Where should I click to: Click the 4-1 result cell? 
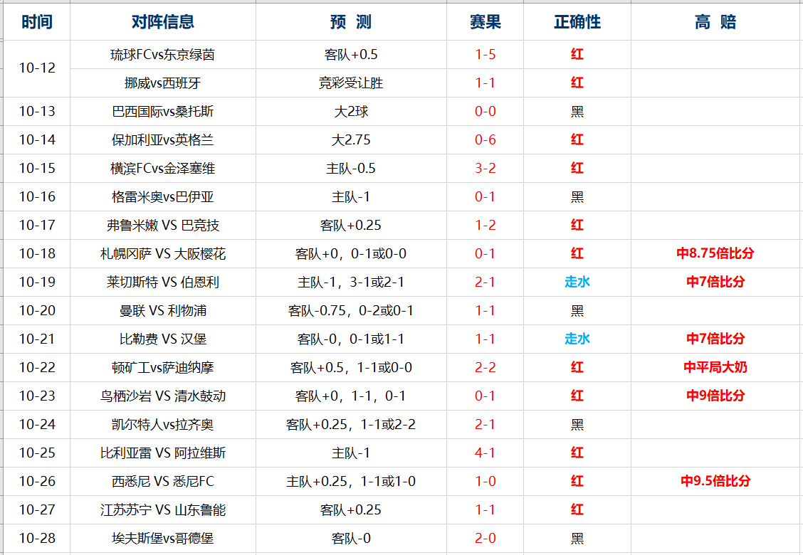(x=485, y=453)
